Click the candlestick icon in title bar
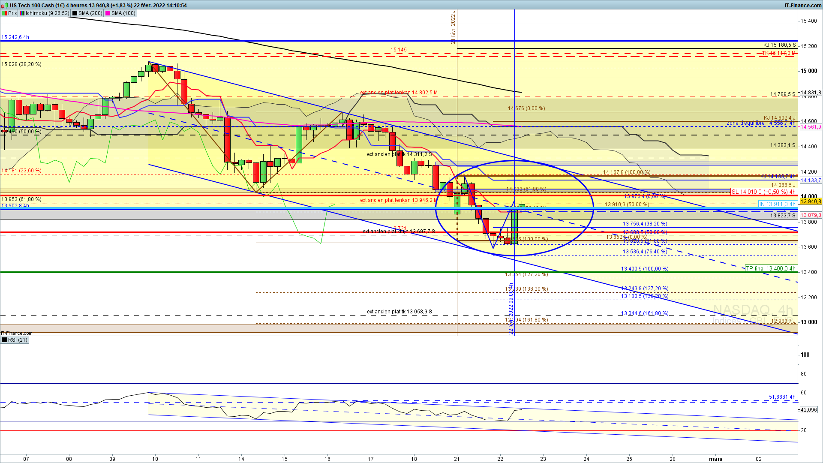 tap(5, 5)
